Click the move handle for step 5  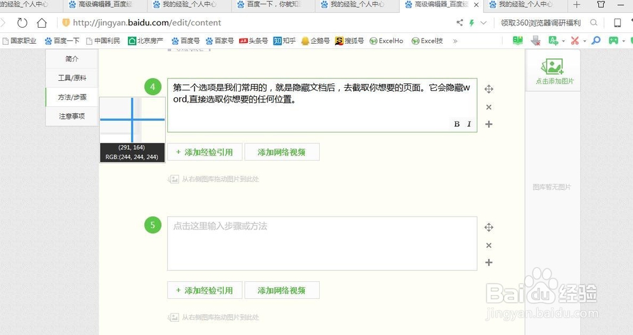489,228
